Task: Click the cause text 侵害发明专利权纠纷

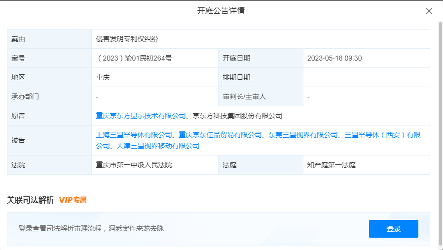Action: tap(127, 39)
